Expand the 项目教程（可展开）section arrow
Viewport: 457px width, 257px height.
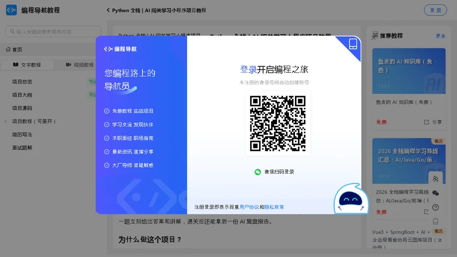[x=6, y=121]
